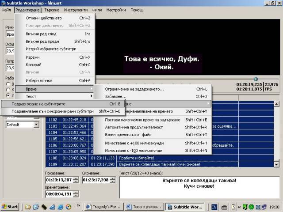This screenshot has width=283, height=212.
Task: Click row number 1105 in the list
Action: click(53, 139)
